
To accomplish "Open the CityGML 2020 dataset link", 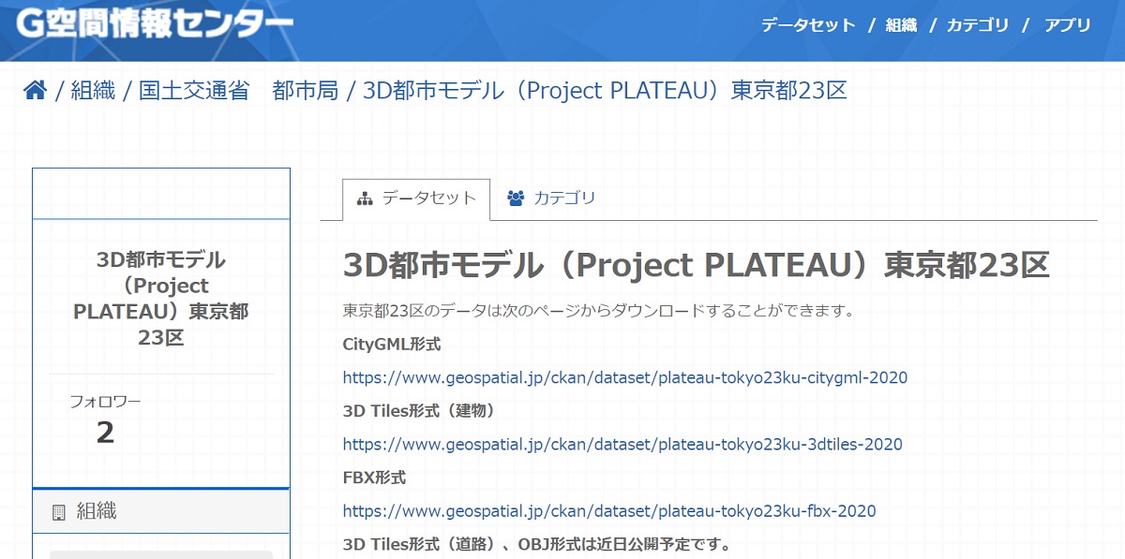I will 625,378.
